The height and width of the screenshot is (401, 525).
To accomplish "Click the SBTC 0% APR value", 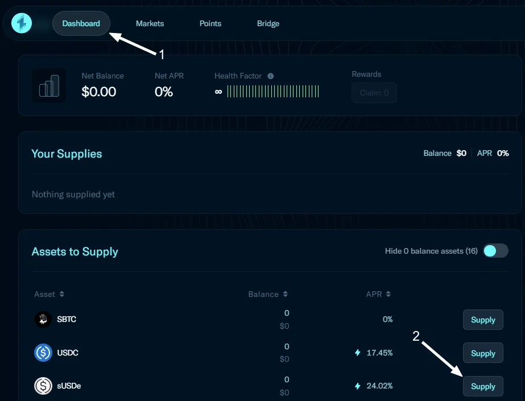I will [x=388, y=319].
